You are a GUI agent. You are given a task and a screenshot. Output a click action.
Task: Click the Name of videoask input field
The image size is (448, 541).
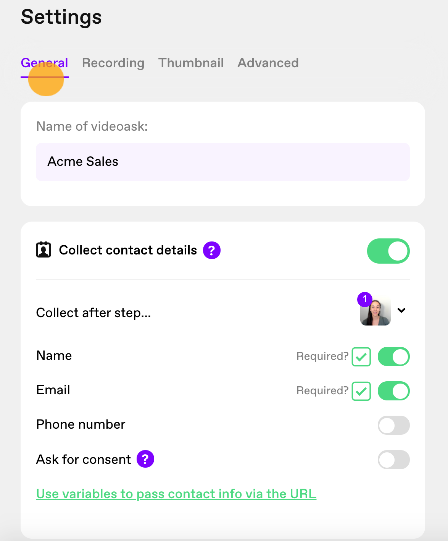click(x=223, y=162)
